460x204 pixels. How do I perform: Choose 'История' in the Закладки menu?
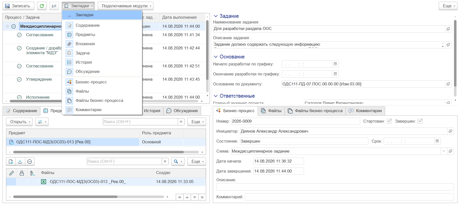(102, 62)
